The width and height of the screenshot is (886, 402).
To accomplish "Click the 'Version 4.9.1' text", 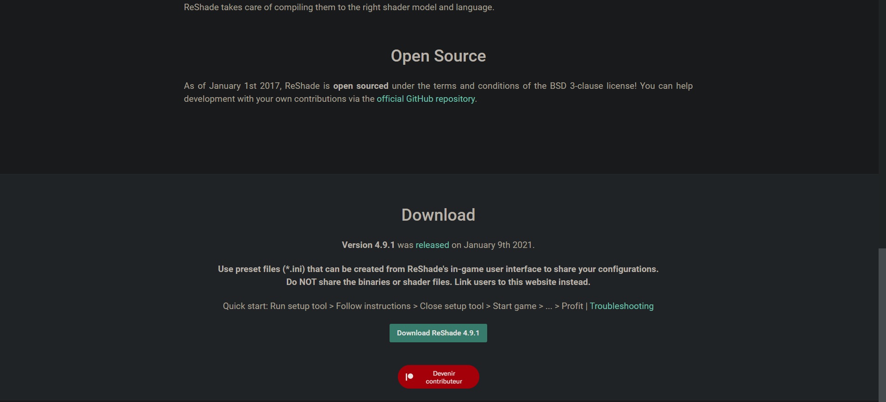I will (368, 245).
